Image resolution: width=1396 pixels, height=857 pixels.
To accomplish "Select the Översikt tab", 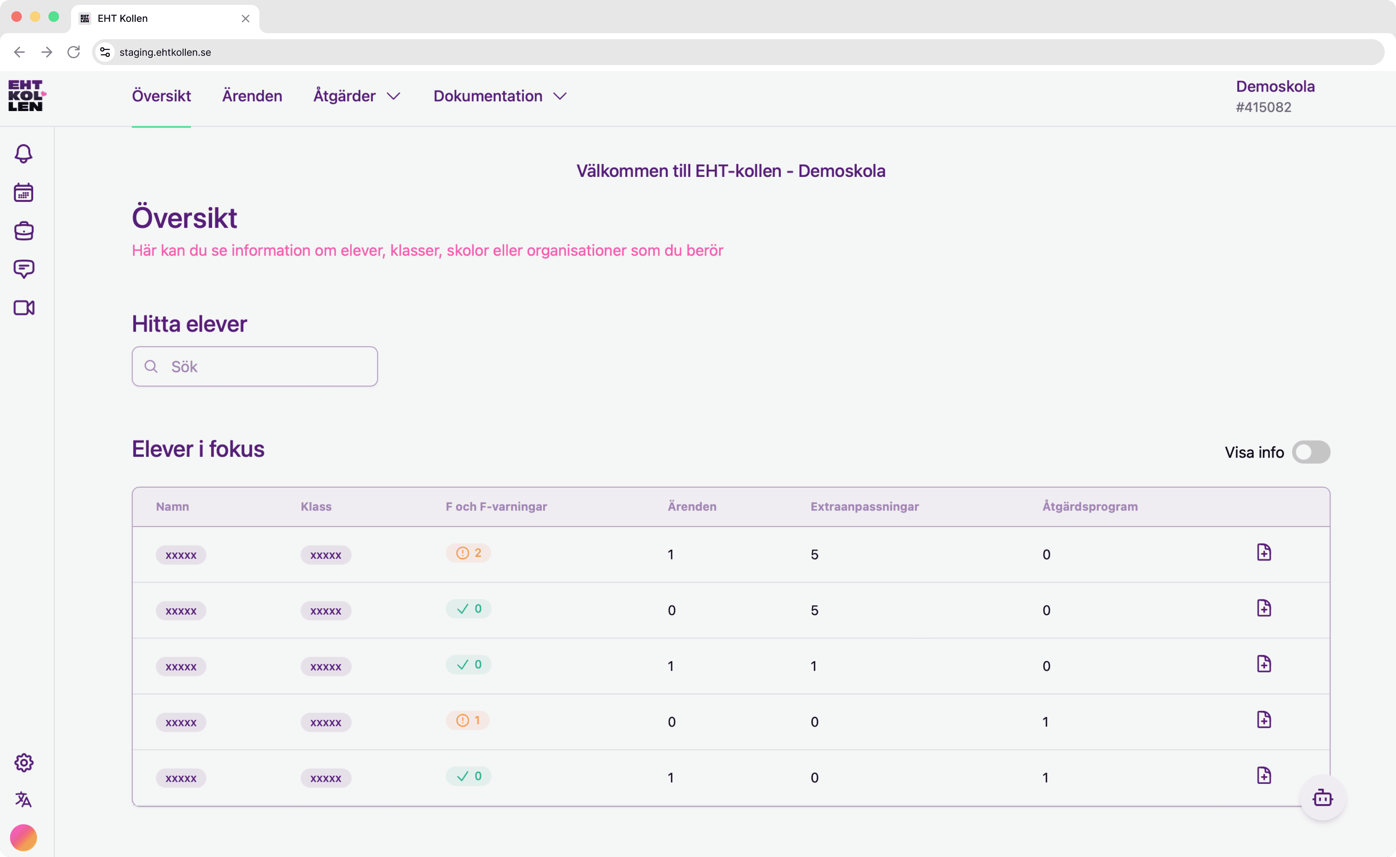I will click(x=162, y=97).
